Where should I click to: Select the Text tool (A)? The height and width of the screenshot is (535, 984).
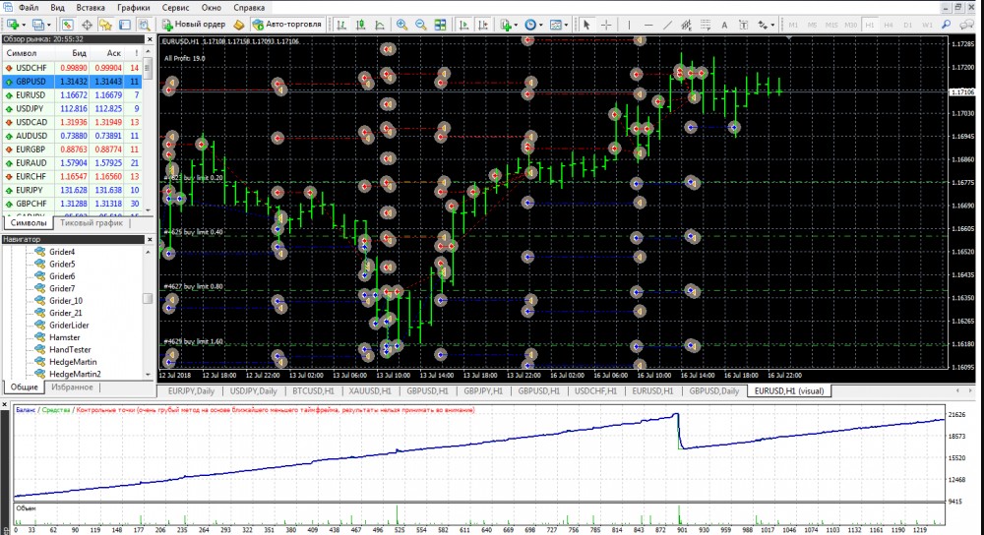pos(724,25)
